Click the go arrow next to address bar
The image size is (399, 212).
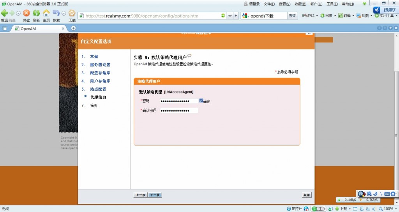click(236, 16)
